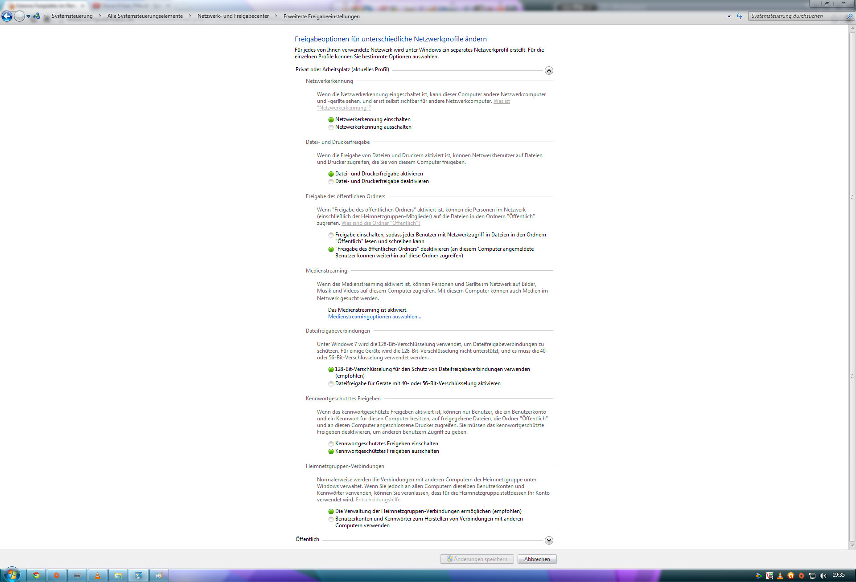Click the Abbrechen button
Image resolution: width=856 pixels, height=582 pixels.
tap(537, 559)
